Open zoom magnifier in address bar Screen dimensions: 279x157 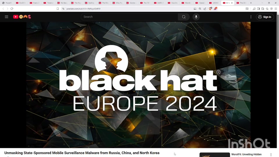click(200, 9)
